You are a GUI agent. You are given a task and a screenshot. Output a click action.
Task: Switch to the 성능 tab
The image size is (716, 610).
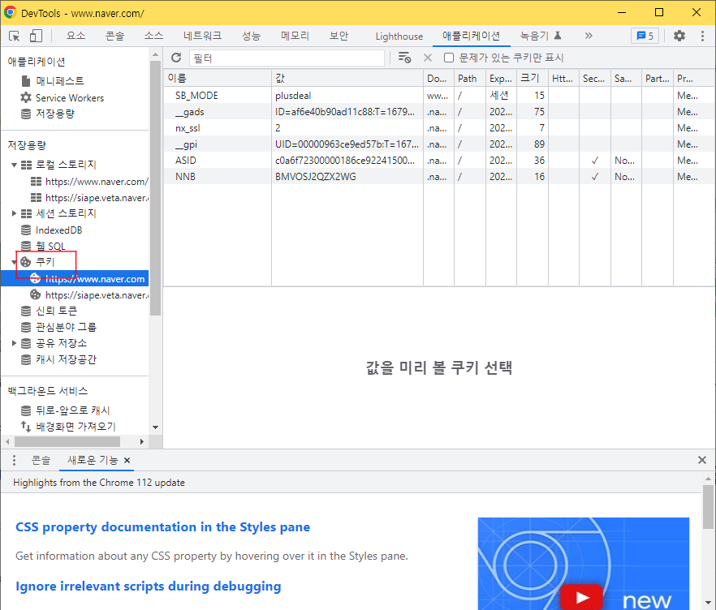(x=251, y=36)
